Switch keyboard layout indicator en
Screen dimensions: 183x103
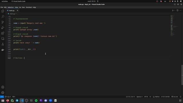pos(165,1)
